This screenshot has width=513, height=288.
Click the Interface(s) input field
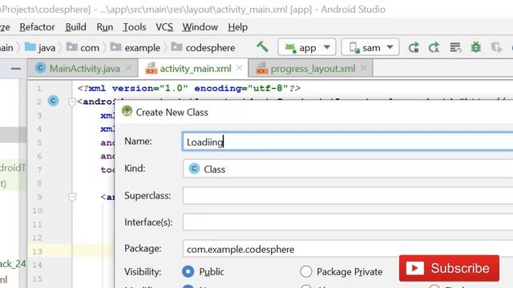point(347,222)
